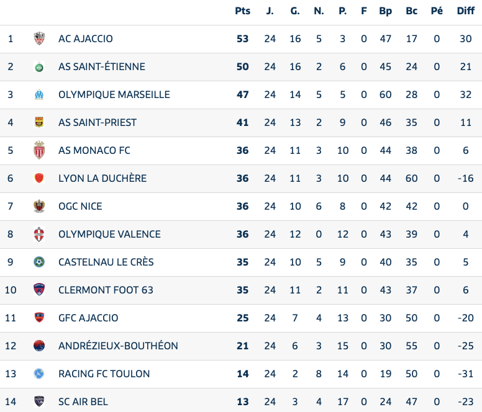Click the ANDRÉZIEUX-BOUTHÉON team link
Viewport: 482px width, 412px height.
point(118,346)
